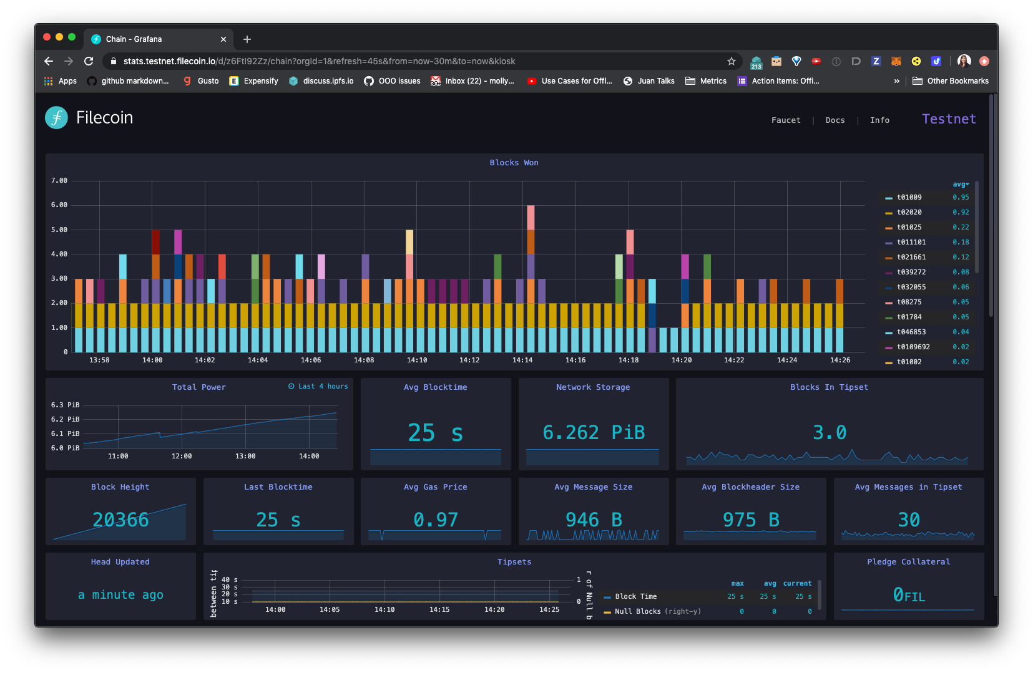1033x673 pixels.
Task: Click the MetaMask fox extension icon
Action: pos(896,61)
